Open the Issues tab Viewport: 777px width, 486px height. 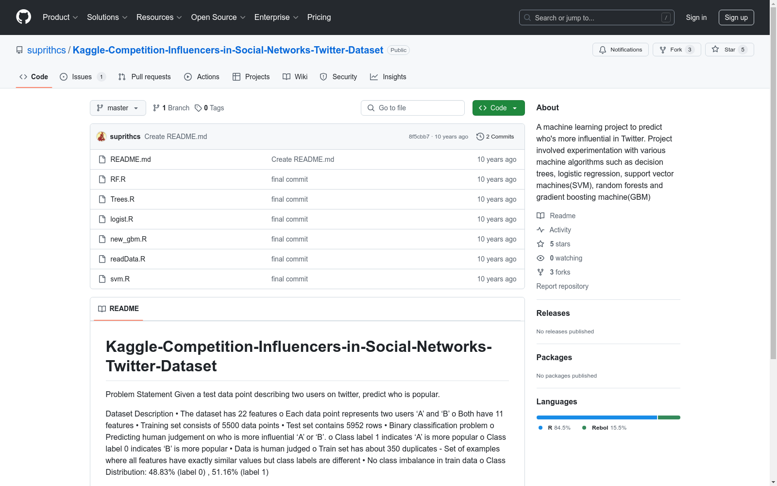pos(82,77)
